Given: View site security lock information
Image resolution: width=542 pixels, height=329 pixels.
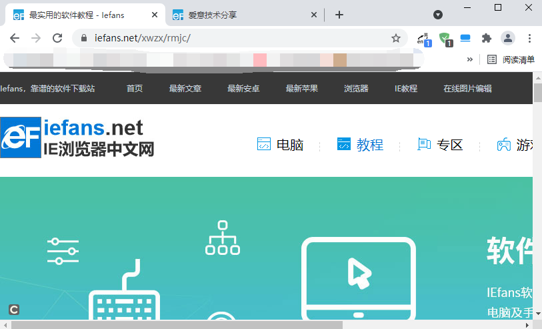Looking at the screenshot, I should [x=83, y=38].
